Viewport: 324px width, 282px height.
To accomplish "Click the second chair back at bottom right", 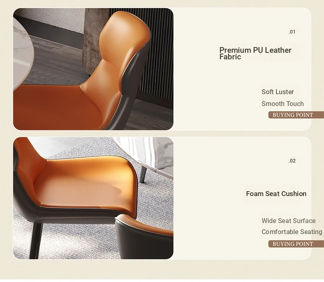I will coord(144,237).
